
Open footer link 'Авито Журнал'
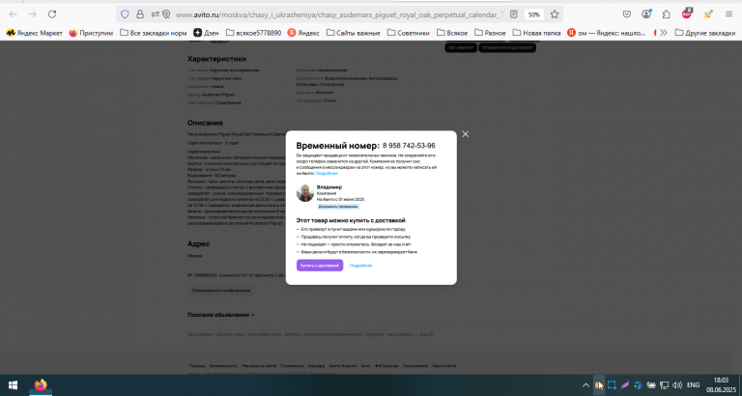click(x=343, y=366)
